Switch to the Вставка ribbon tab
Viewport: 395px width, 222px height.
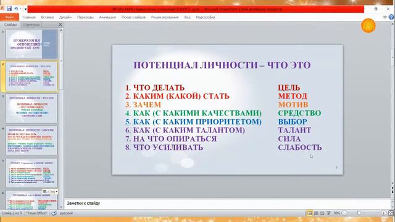[48, 17]
